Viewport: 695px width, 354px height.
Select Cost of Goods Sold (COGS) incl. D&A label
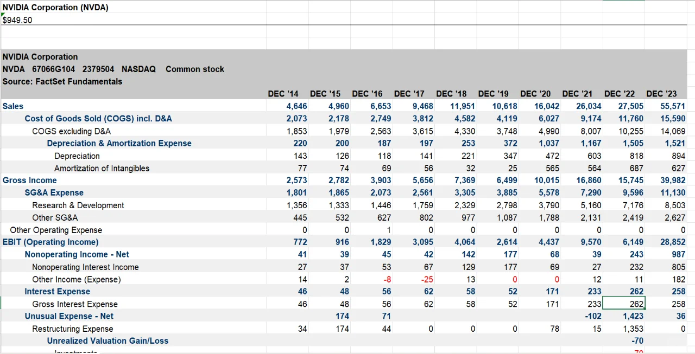coord(98,118)
